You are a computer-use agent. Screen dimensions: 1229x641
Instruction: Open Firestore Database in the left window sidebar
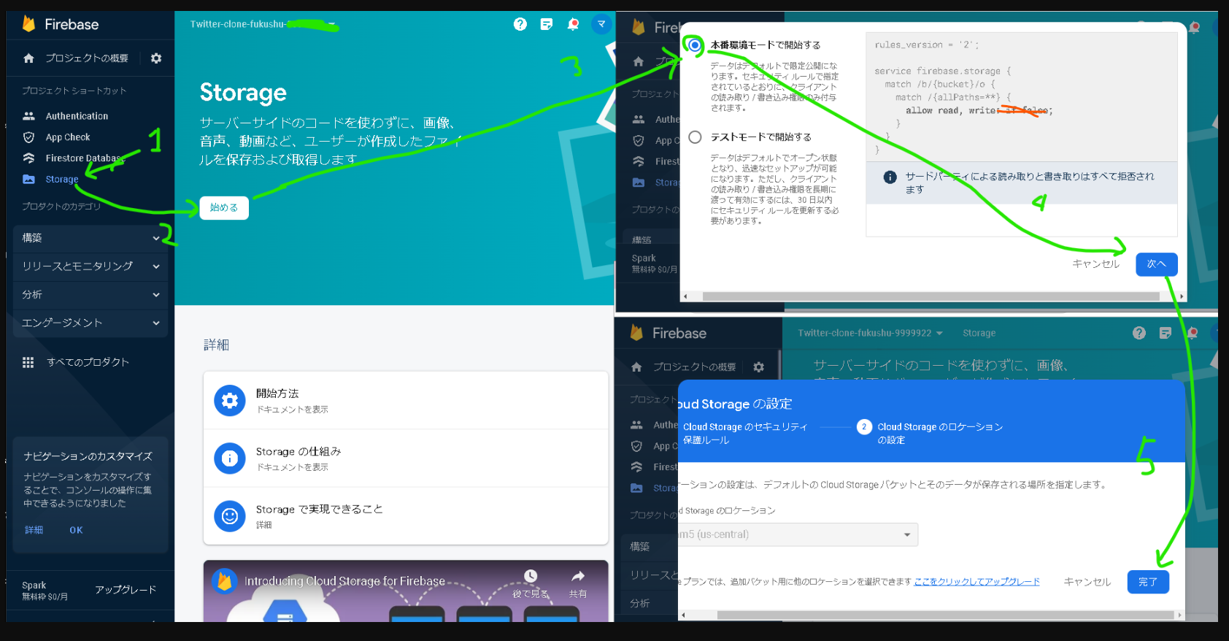[x=85, y=158]
